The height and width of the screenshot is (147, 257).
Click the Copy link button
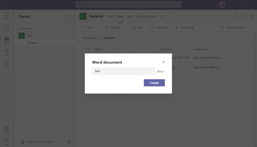[x=159, y=27]
